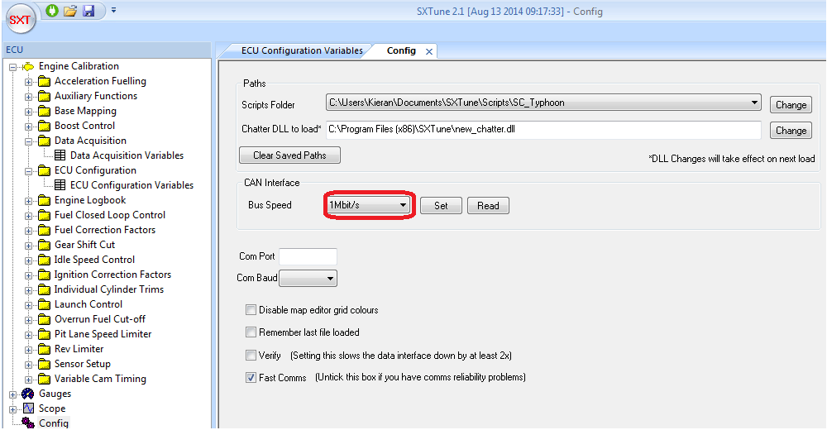Enable Disable map editor grid colours
This screenshot has height=430, width=827.
point(251,310)
